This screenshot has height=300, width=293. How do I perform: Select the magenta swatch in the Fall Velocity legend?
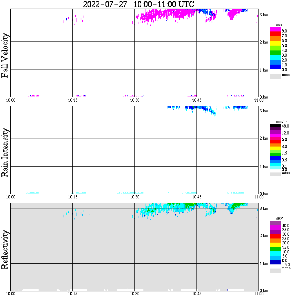(275, 29)
